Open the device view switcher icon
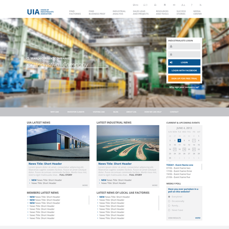 [145, 5]
